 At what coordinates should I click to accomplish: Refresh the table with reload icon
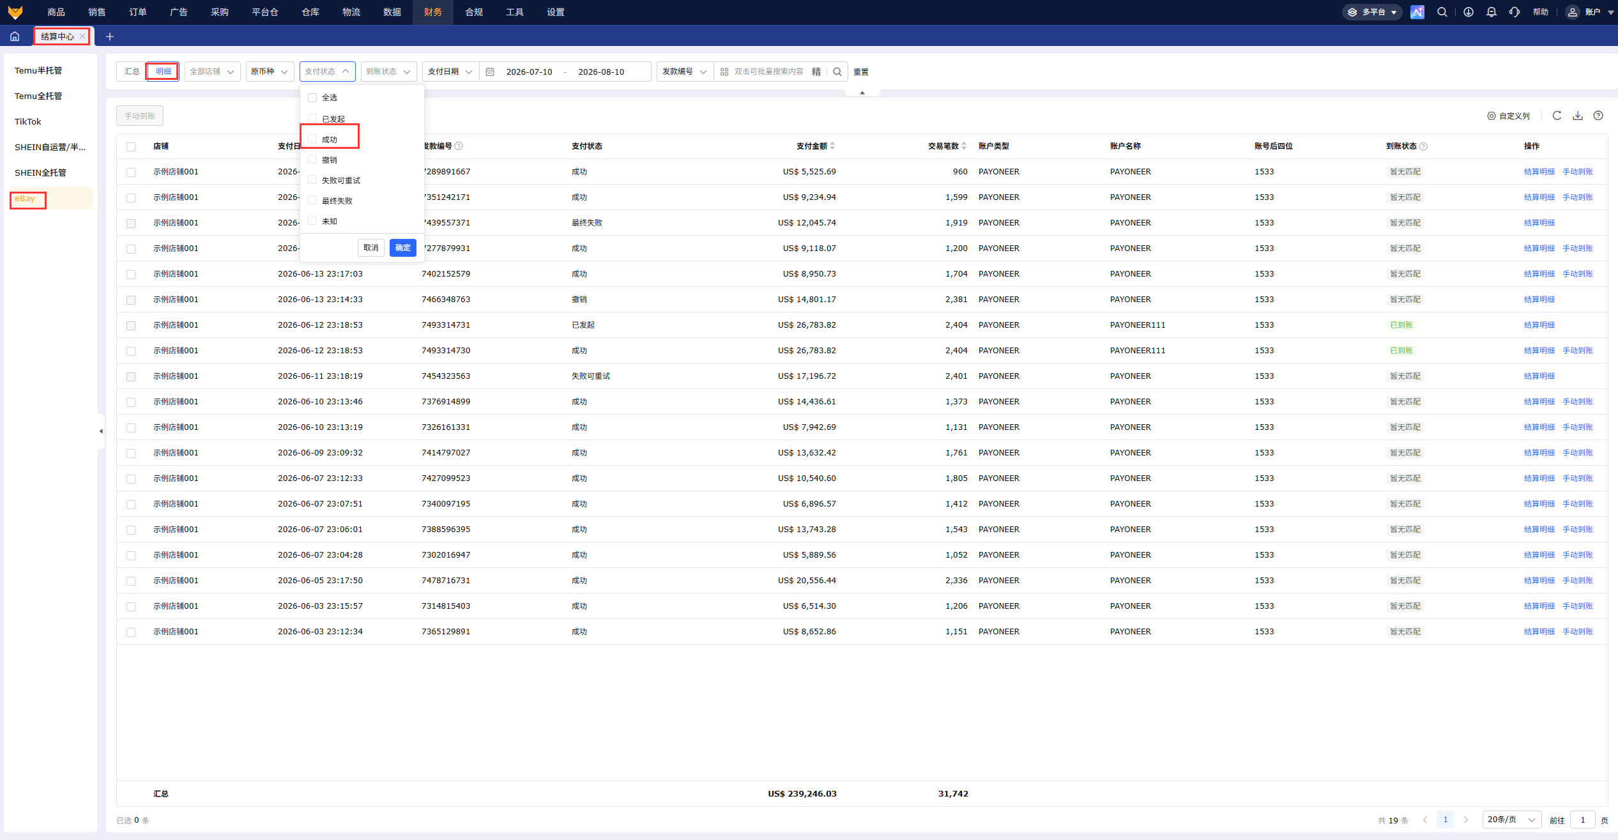[x=1557, y=116]
